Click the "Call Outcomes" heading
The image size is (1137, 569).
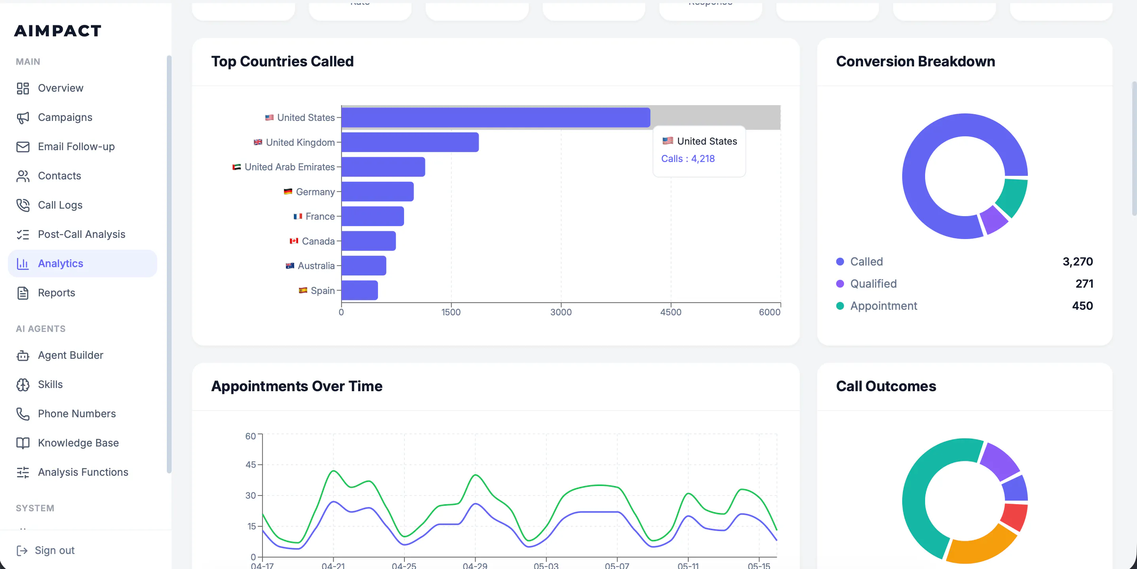tap(886, 386)
